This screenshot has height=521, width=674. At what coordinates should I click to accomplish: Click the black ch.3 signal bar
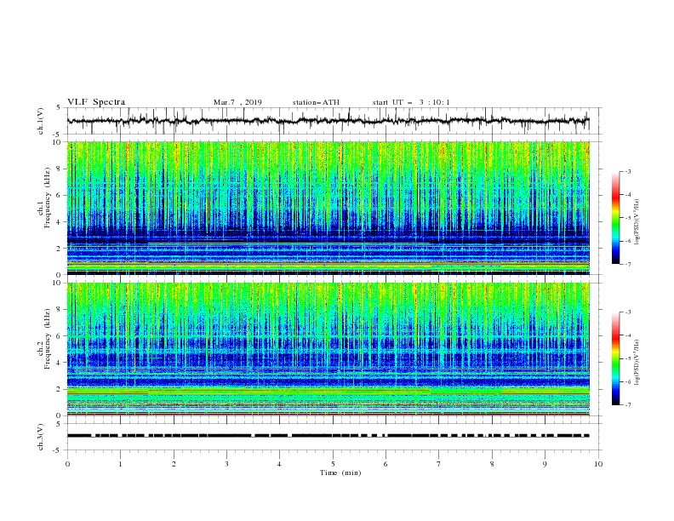tap(328, 436)
